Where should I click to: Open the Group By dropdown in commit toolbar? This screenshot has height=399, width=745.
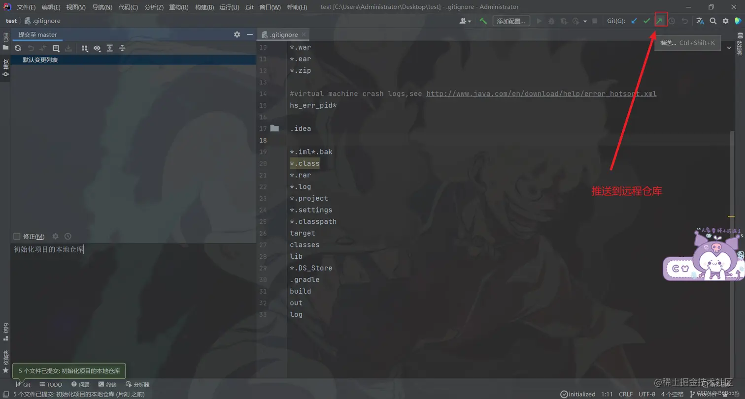click(x=85, y=48)
